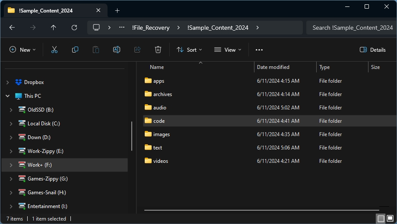Open chevron after !Sample_Content_2024 in path
The height and width of the screenshot is (224, 397).
[257, 28]
